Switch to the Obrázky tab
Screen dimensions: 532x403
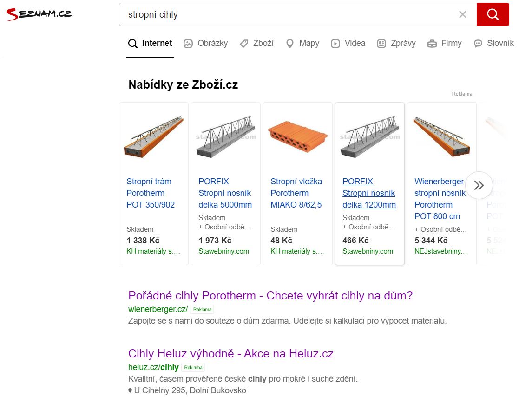[x=206, y=43]
